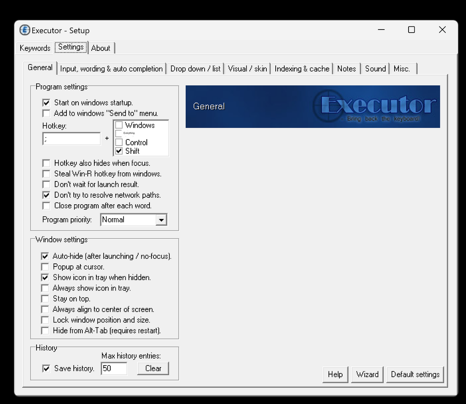Launch the Wizard button
Screen dimensions: 466x404
pyautogui.click(x=367, y=374)
